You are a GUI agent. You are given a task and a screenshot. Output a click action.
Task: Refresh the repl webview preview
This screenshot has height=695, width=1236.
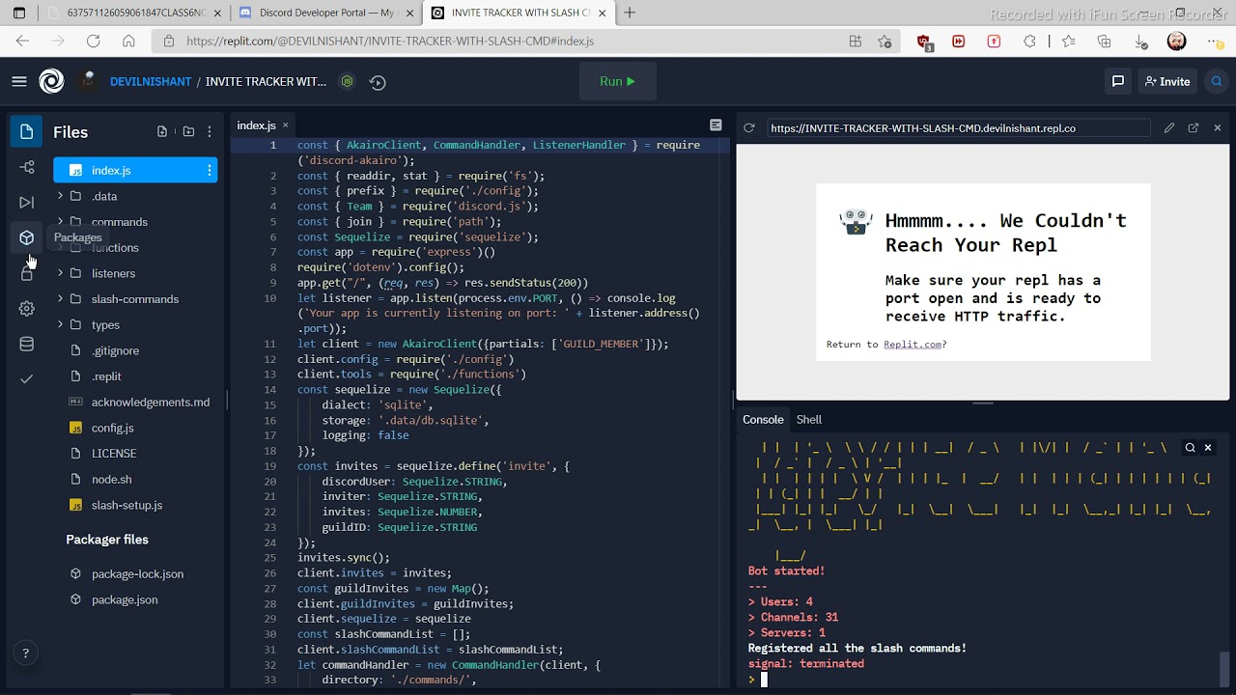(x=748, y=128)
